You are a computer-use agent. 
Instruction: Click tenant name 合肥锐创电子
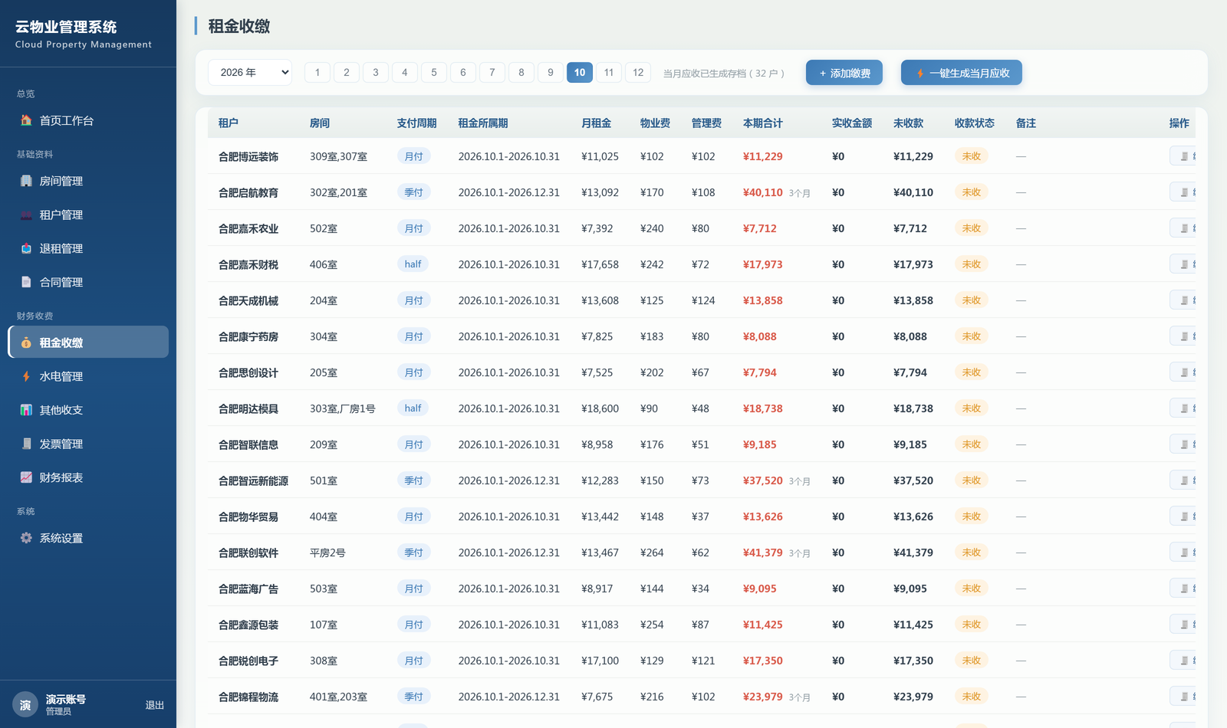(x=248, y=661)
